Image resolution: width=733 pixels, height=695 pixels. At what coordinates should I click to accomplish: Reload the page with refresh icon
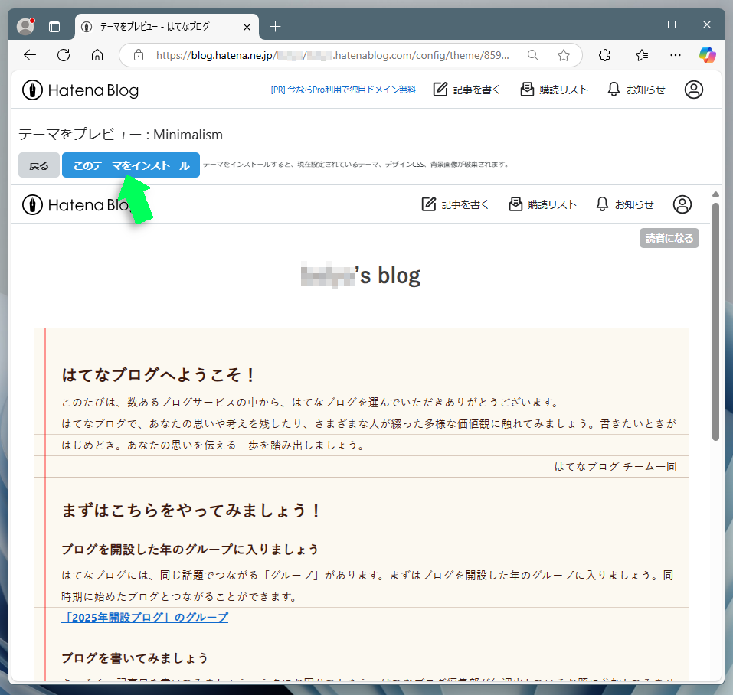(64, 55)
